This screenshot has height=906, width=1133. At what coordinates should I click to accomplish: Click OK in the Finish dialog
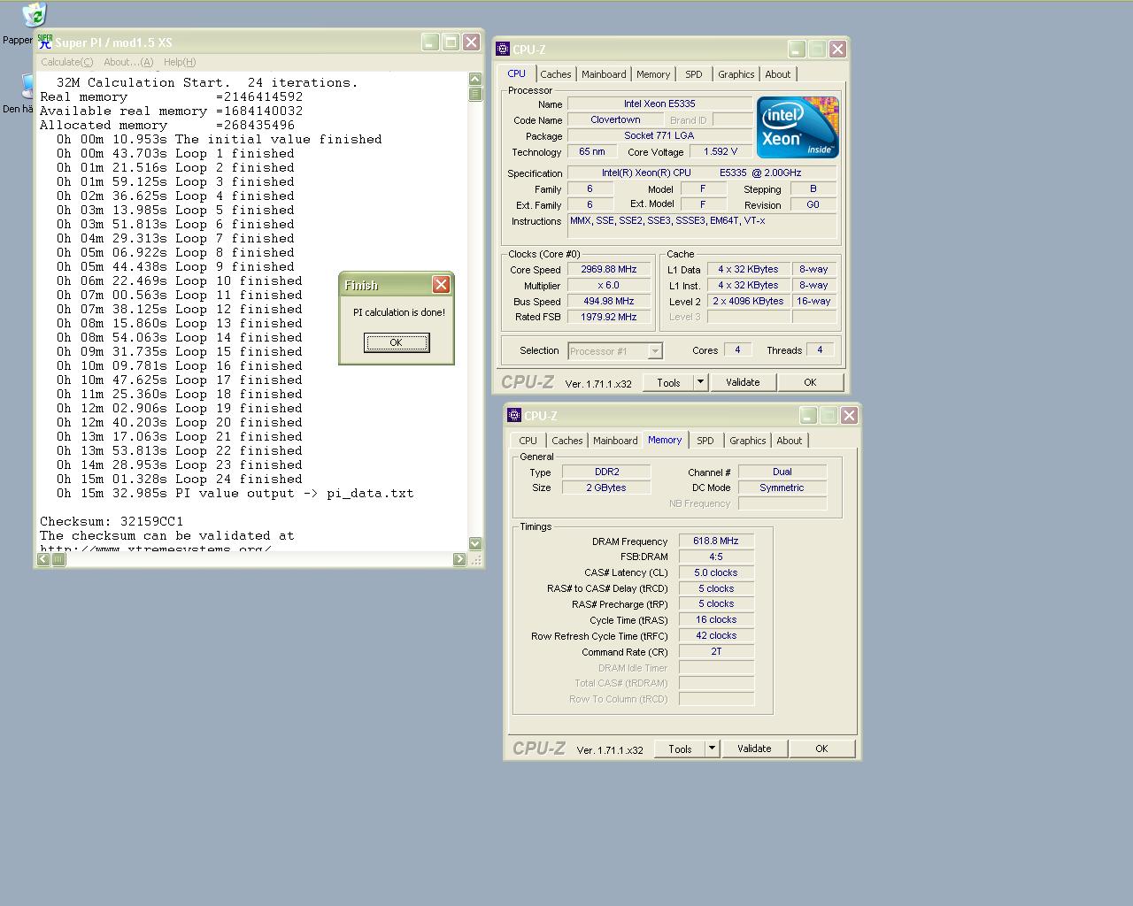pyautogui.click(x=397, y=342)
